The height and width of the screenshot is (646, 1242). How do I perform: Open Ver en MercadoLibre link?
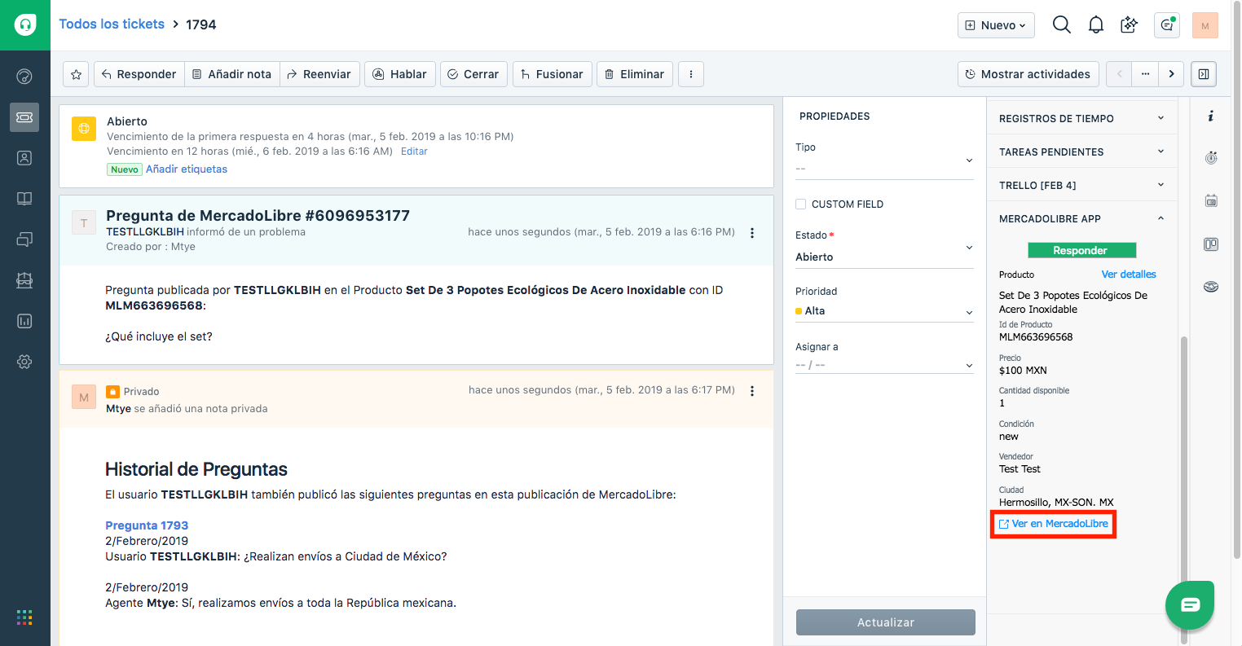[x=1054, y=524]
